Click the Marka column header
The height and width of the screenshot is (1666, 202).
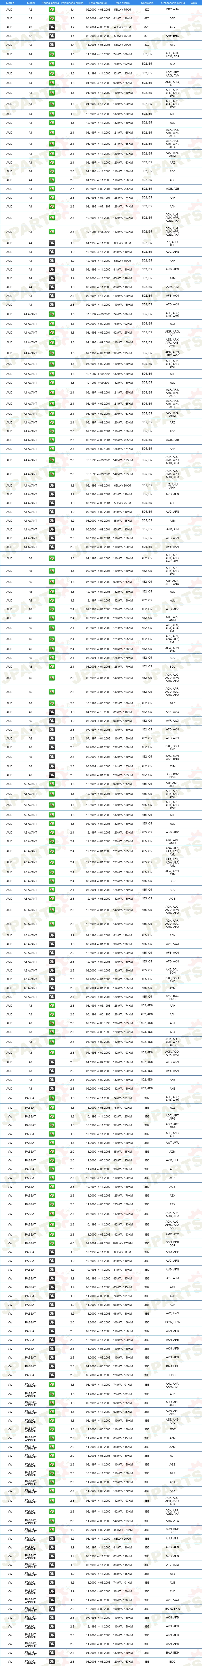[10, 3]
